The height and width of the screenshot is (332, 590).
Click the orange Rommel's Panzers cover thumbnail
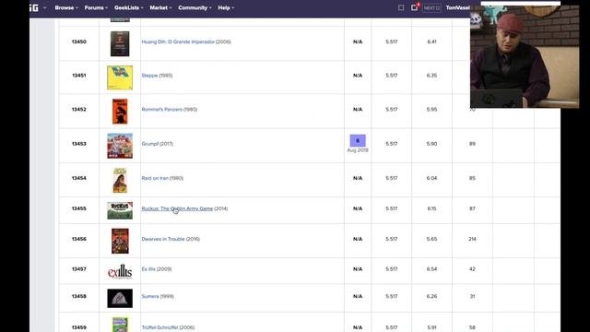120,112
